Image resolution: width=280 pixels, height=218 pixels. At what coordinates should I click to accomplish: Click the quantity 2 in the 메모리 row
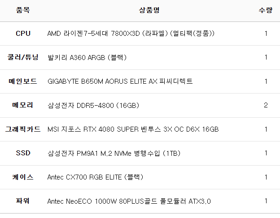click(266, 106)
